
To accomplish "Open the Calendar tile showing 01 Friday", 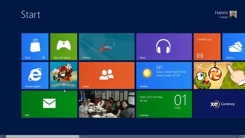I will click(164, 104).
